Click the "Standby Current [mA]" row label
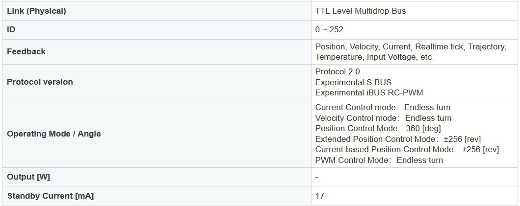Image resolution: width=520 pixels, height=206 pixels. click(x=51, y=196)
